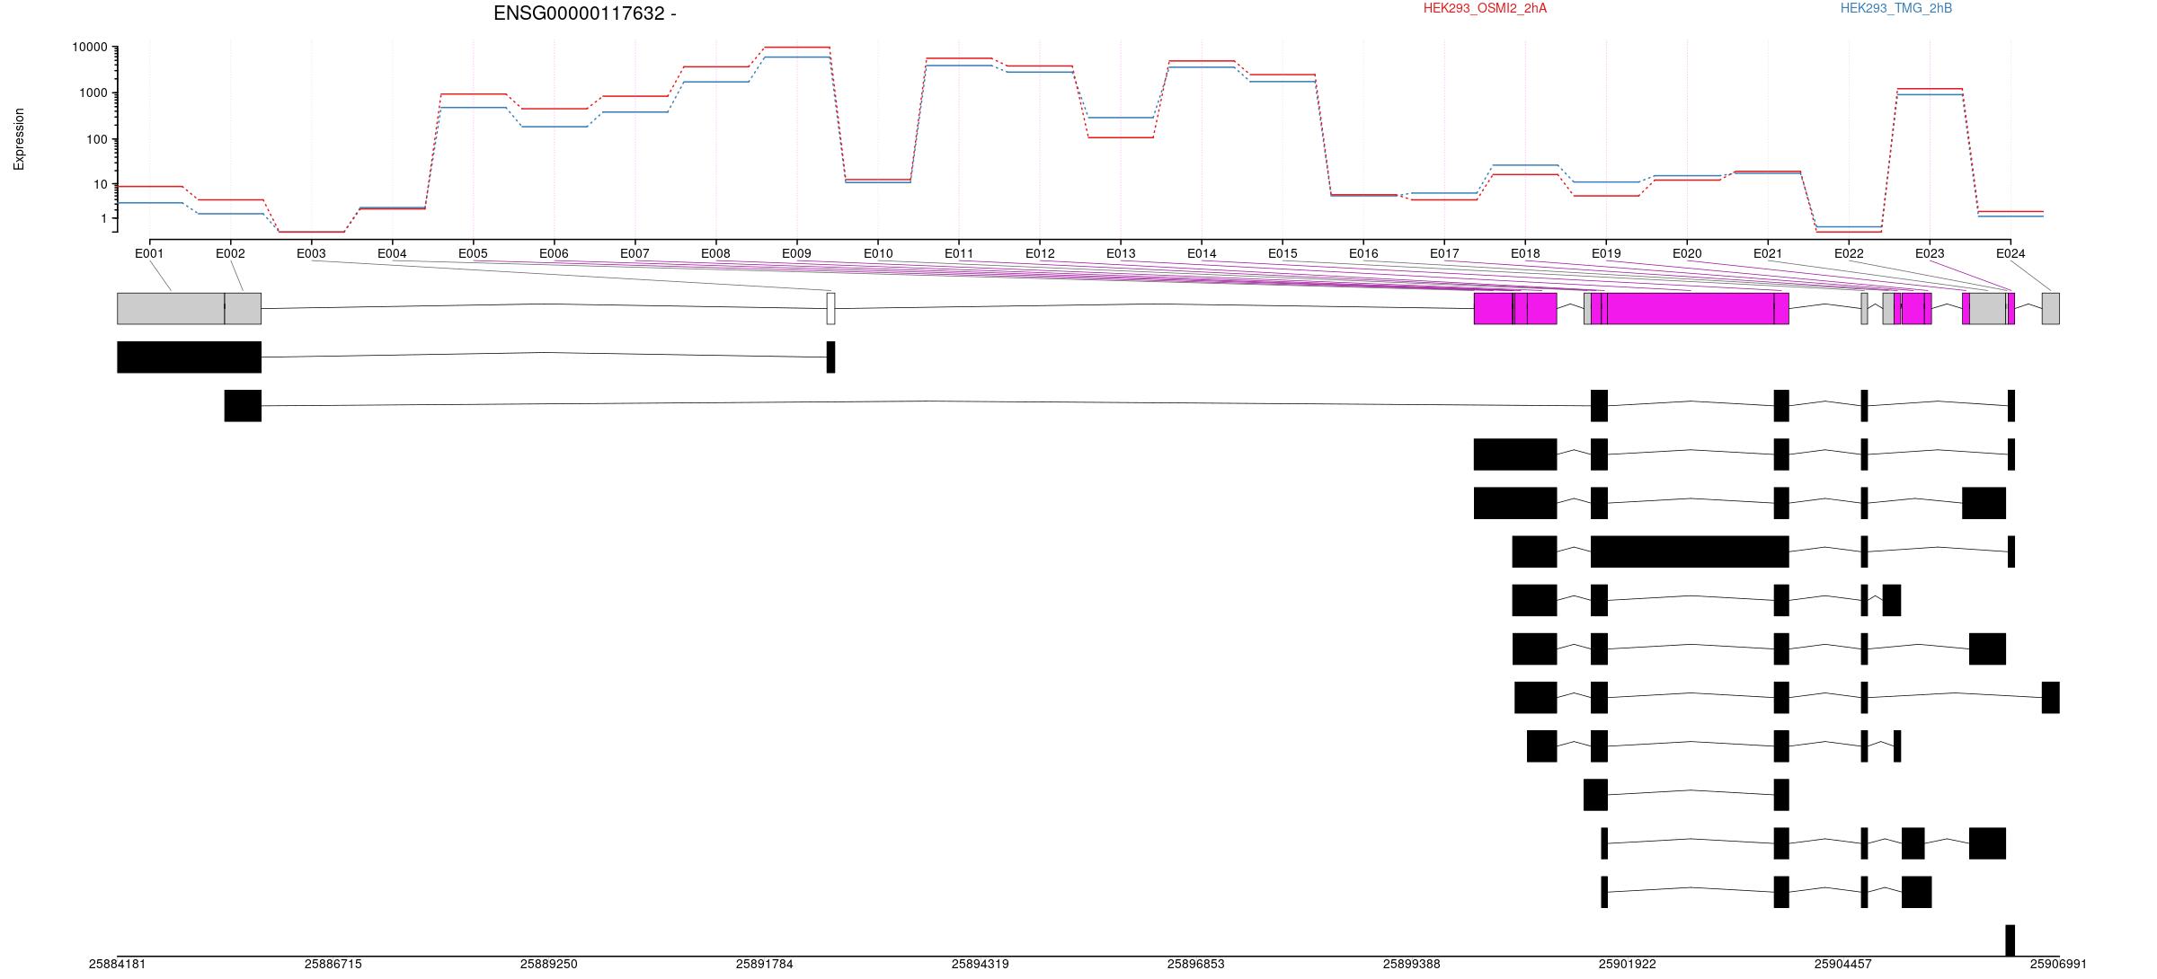Click exon label E022
Screen dimensions: 2157x979
pos(1849,254)
